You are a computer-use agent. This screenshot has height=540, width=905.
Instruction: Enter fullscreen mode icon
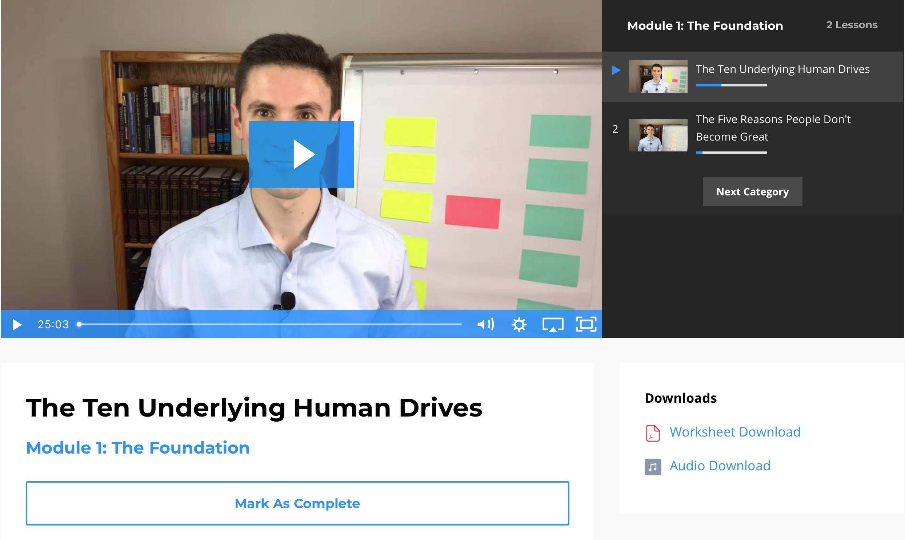[x=586, y=324]
